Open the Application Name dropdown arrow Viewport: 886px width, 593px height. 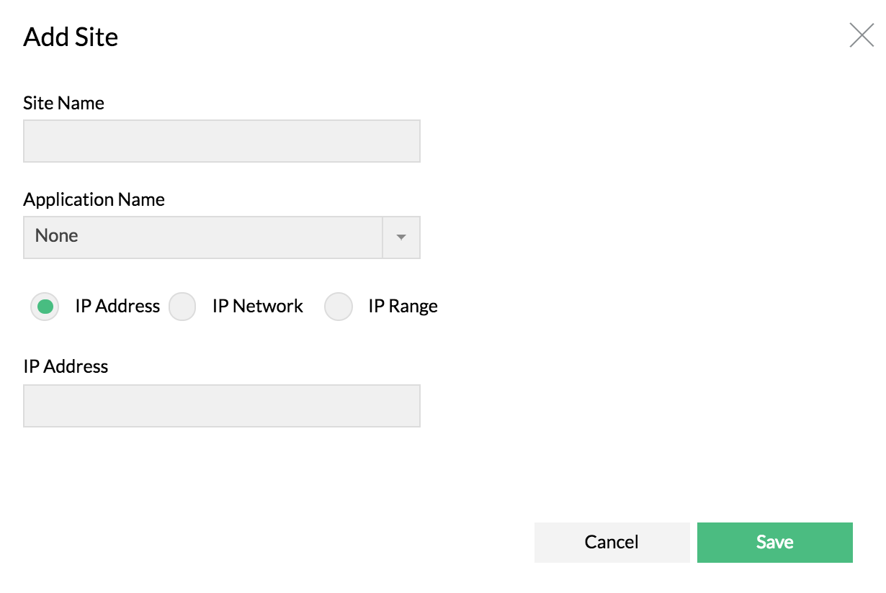[401, 237]
